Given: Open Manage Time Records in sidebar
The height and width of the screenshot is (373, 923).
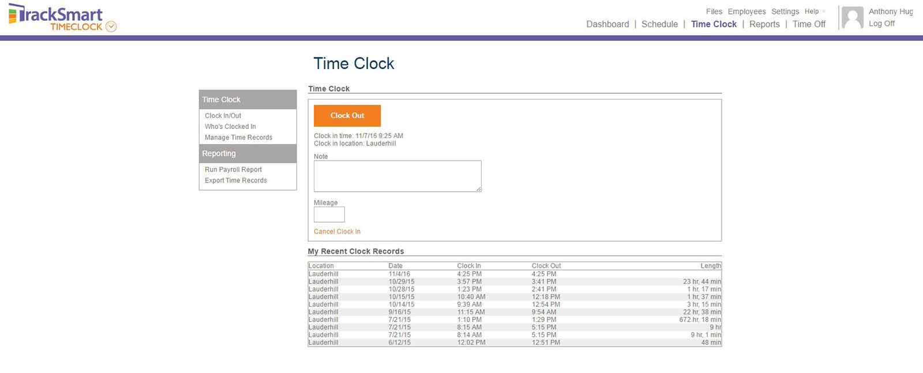Looking at the screenshot, I should click(238, 138).
